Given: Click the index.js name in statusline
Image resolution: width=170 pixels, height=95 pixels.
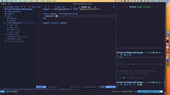Looking at the screenshot, I should pyautogui.click(x=52, y=87).
